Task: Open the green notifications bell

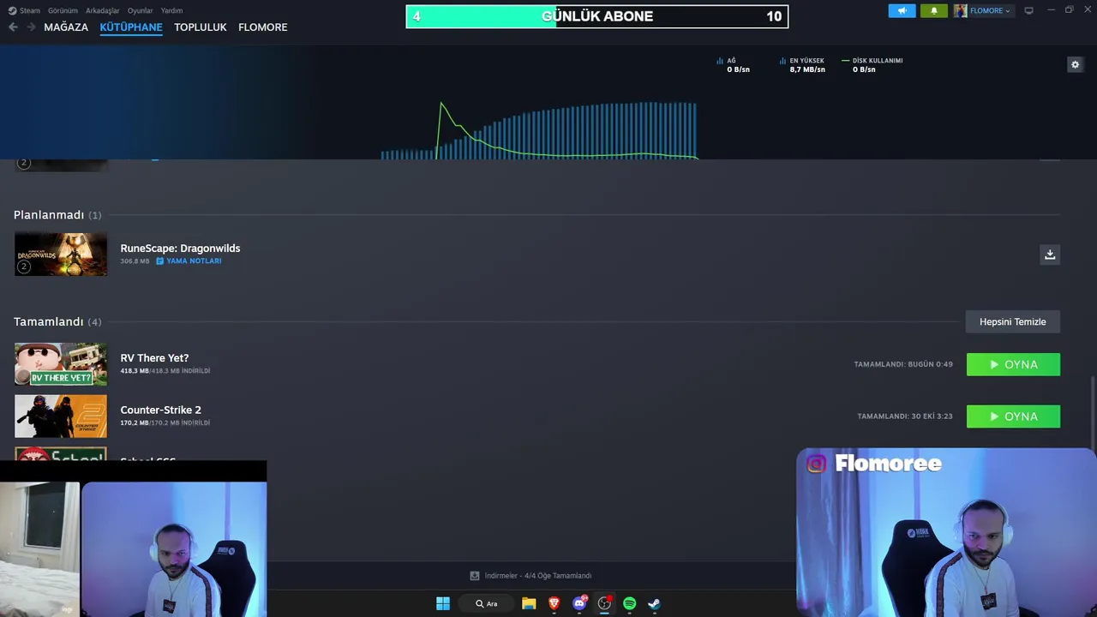Action: [933, 10]
